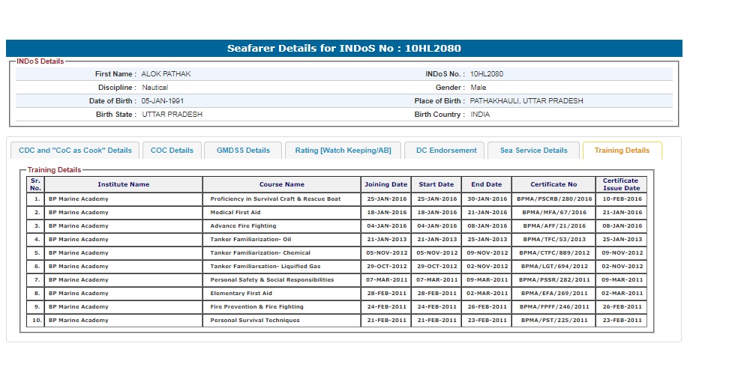
Task: Switch to the COC Details tab
Action: point(172,151)
